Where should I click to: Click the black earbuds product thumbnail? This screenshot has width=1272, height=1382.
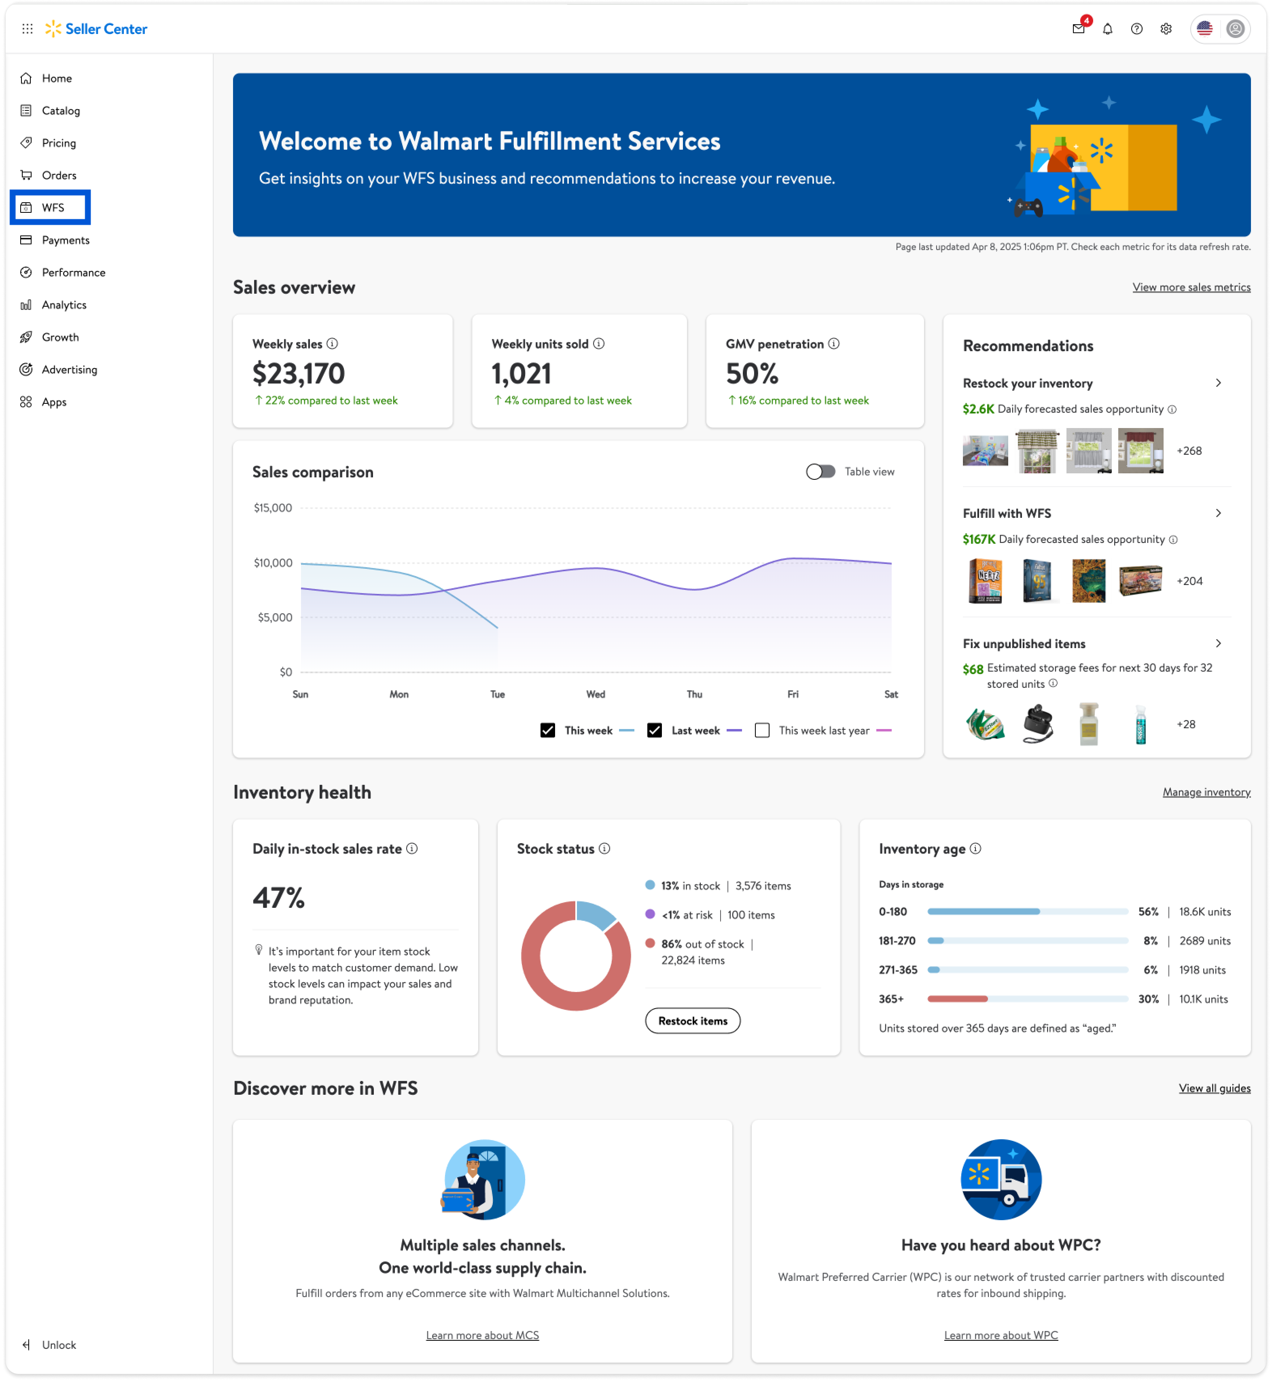pos(1037,724)
